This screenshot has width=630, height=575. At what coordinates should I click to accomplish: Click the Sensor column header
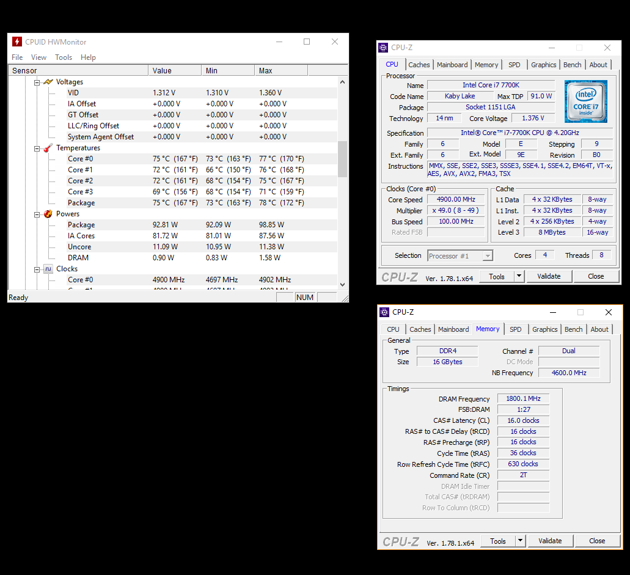coord(78,71)
